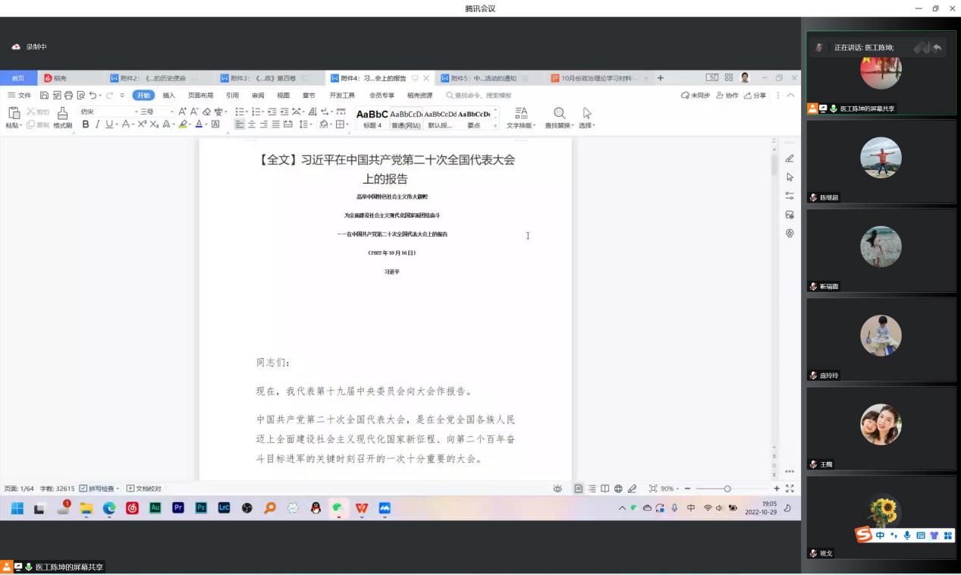
Task: Open Premiere Pro from the taskbar
Action: (x=178, y=509)
